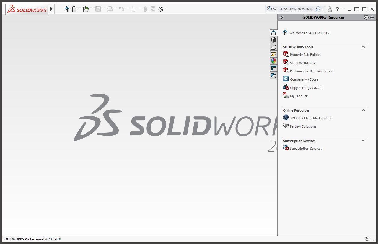The height and width of the screenshot is (244, 378).
Task: Open the Print dropdown arrow
Action: (115, 9)
